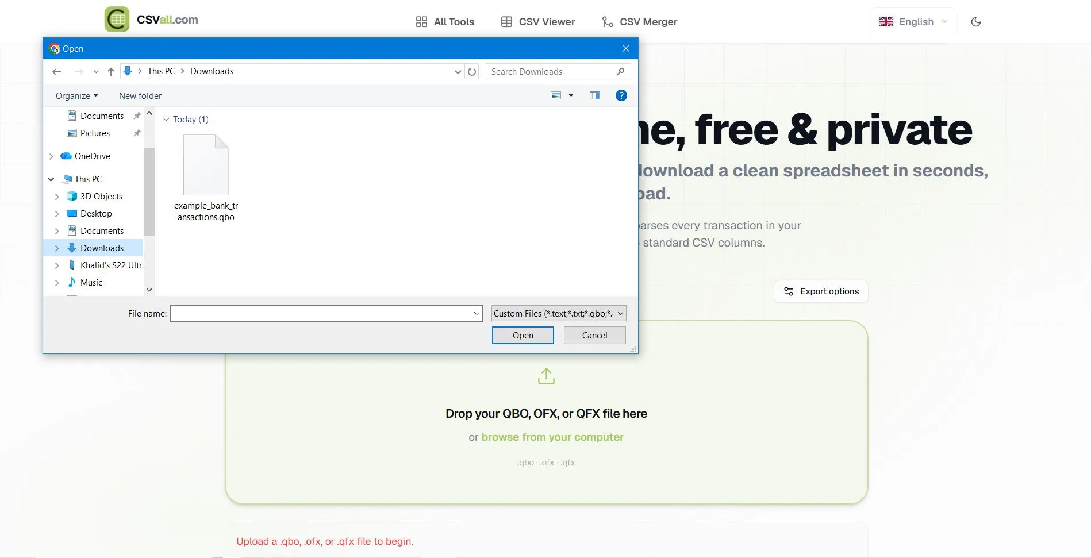Open the All Tools menu
Viewport: 1091px width, 558px height.
[445, 22]
